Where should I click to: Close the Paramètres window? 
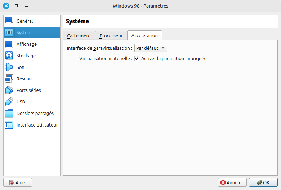(x=6, y=6)
